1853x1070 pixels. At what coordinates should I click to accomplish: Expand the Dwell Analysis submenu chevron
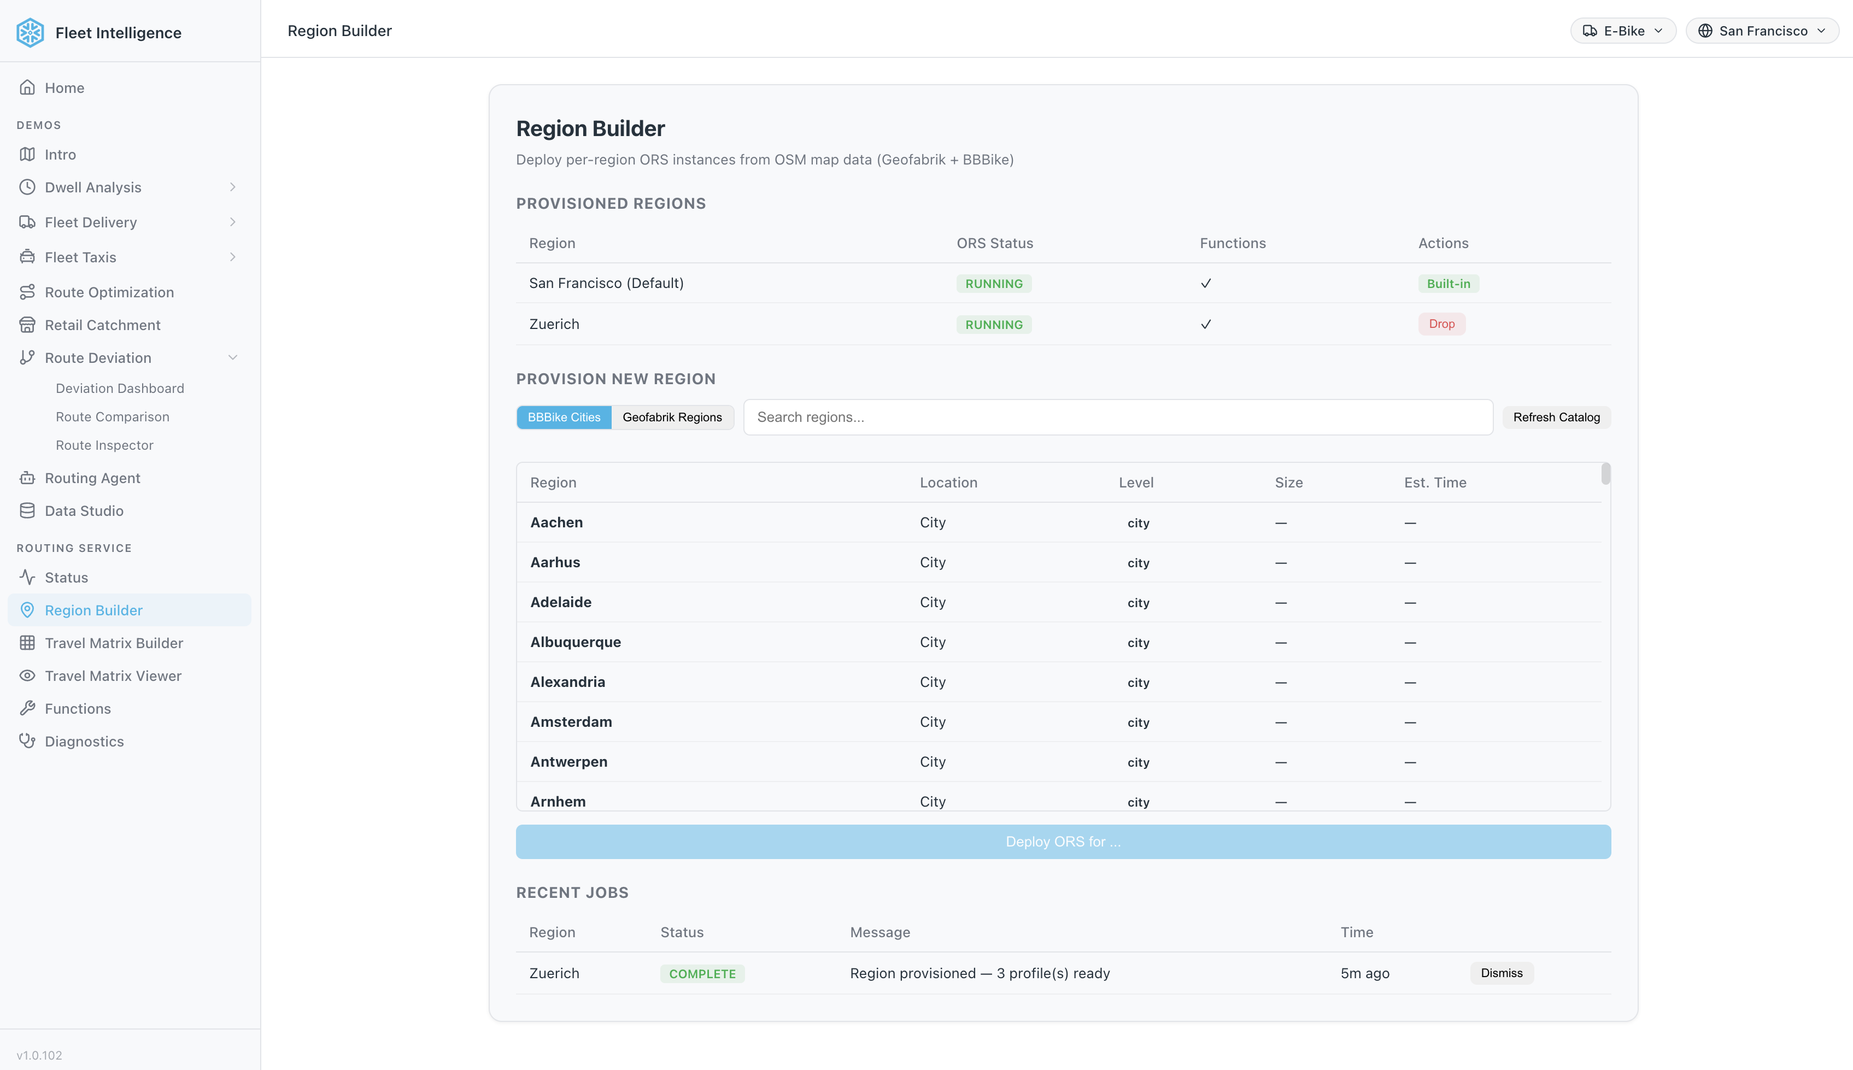tap(232, 187)
